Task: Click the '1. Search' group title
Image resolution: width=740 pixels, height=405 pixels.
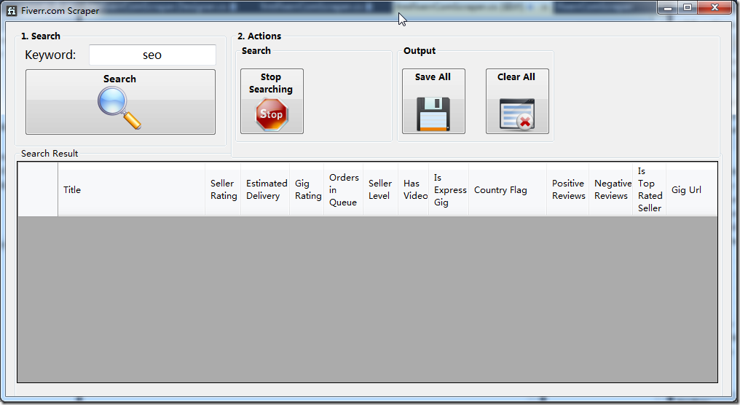Action: click(41, 36)
